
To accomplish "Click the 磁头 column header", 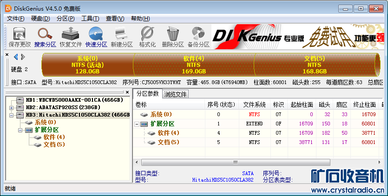I will coord(324,105).
